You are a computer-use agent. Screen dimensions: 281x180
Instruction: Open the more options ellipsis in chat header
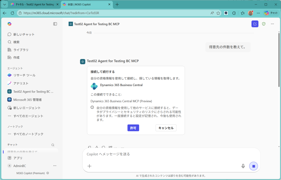pos(272,24)
